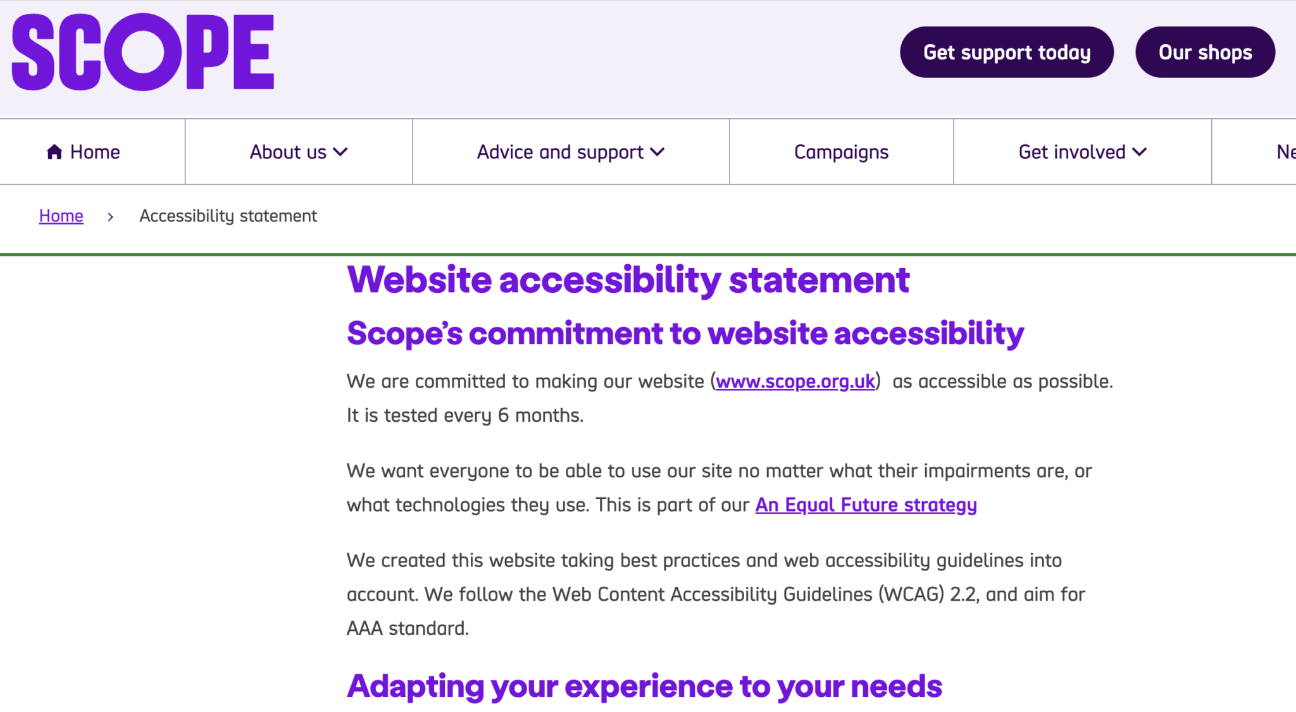Click the Adapting your experience heading
The width and height of the screenshot is (1296, 712).
click(x=644, y=685)
